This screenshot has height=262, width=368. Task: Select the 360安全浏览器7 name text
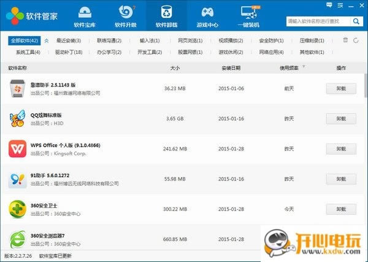click(x=48, y=236)
